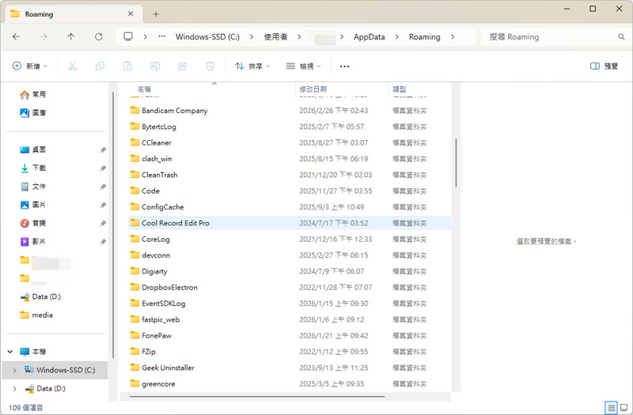
Task: Close the Roaming tab
Action: click(x=131, y=13)
